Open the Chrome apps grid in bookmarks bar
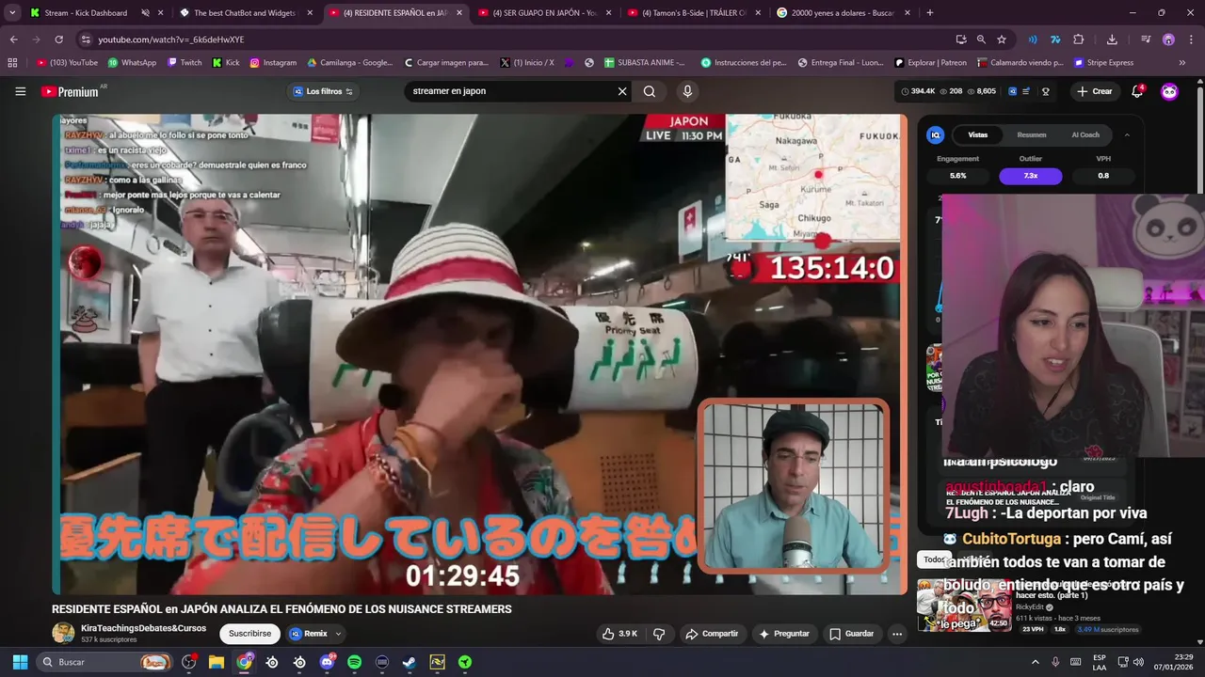The width and height of the screenshot is (1205, 677). click(12, 63)
